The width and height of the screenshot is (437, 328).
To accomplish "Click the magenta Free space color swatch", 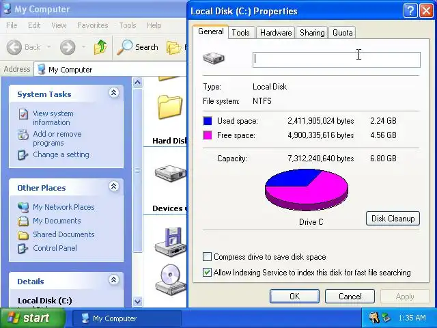I will click(x=208, y=135).
